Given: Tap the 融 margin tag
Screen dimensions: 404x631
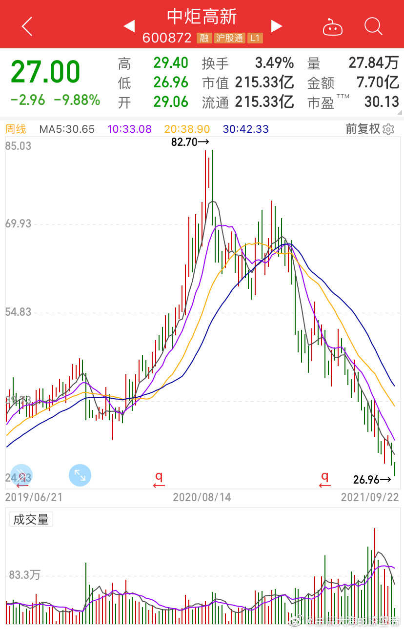Looking at the screenshot, I should 203,38.
